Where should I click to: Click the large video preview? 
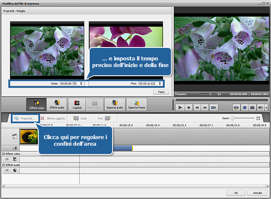(221, 49)
